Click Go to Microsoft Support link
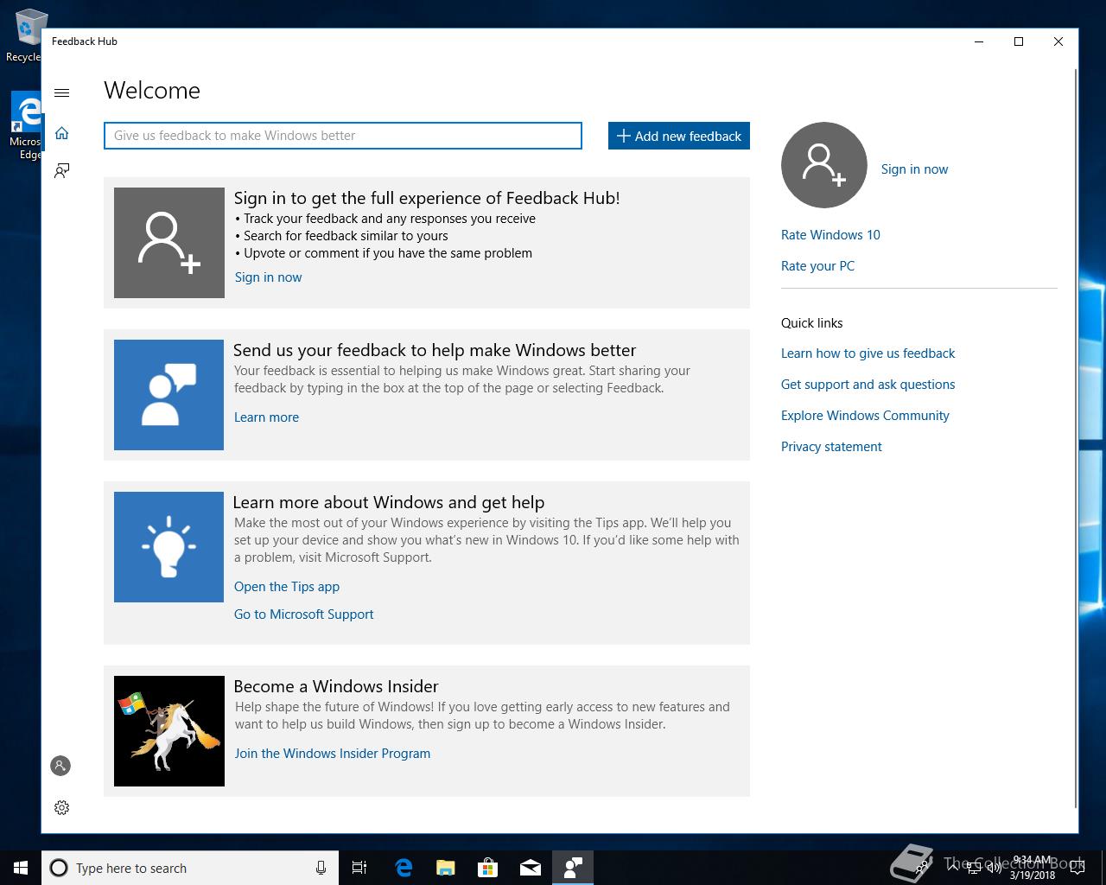Viewport: 1106px width, 885px height. point(303,614)
